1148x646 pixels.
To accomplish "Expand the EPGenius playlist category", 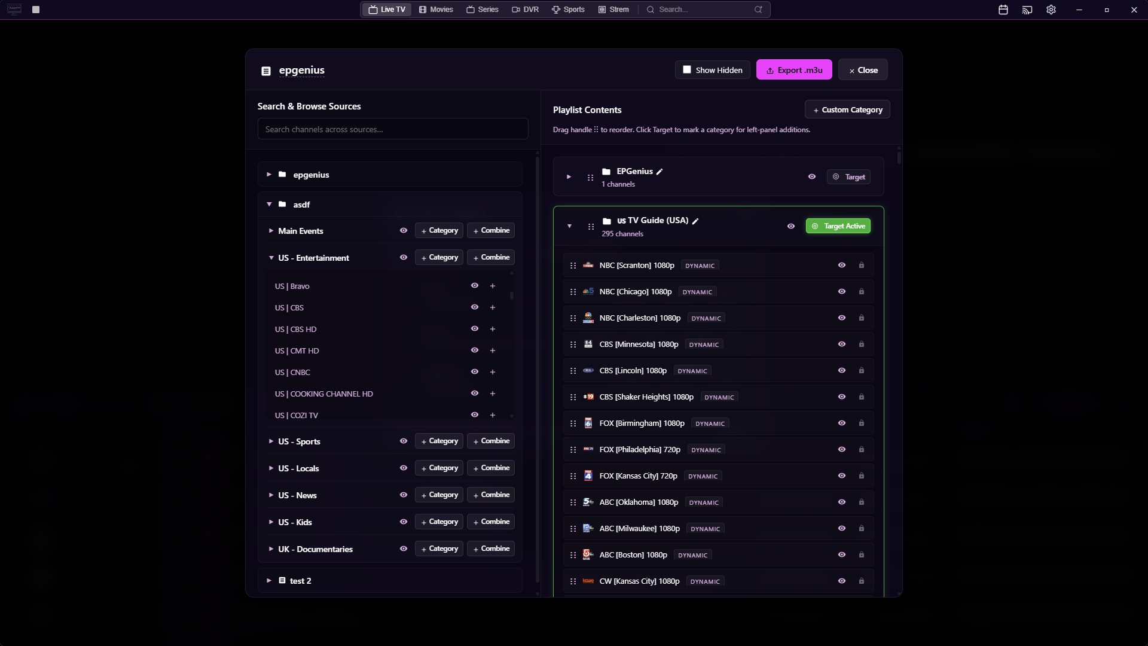I will coord(569,177).
